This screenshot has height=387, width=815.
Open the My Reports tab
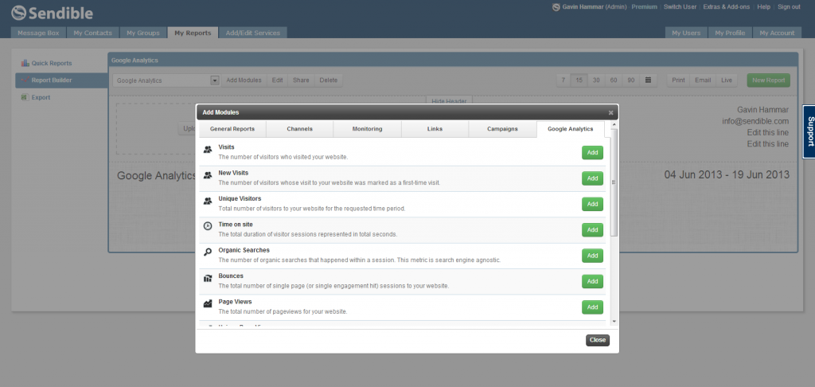pos(193,33)
